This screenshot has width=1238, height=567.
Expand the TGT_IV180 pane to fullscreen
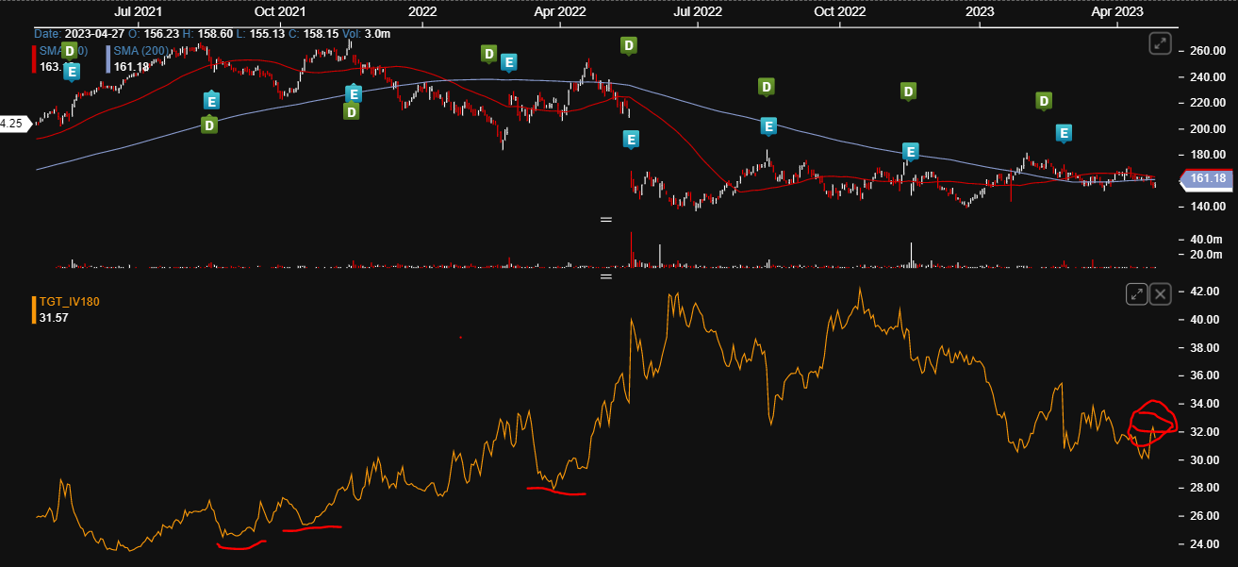pyautogui.click(x=1136, y=294)
